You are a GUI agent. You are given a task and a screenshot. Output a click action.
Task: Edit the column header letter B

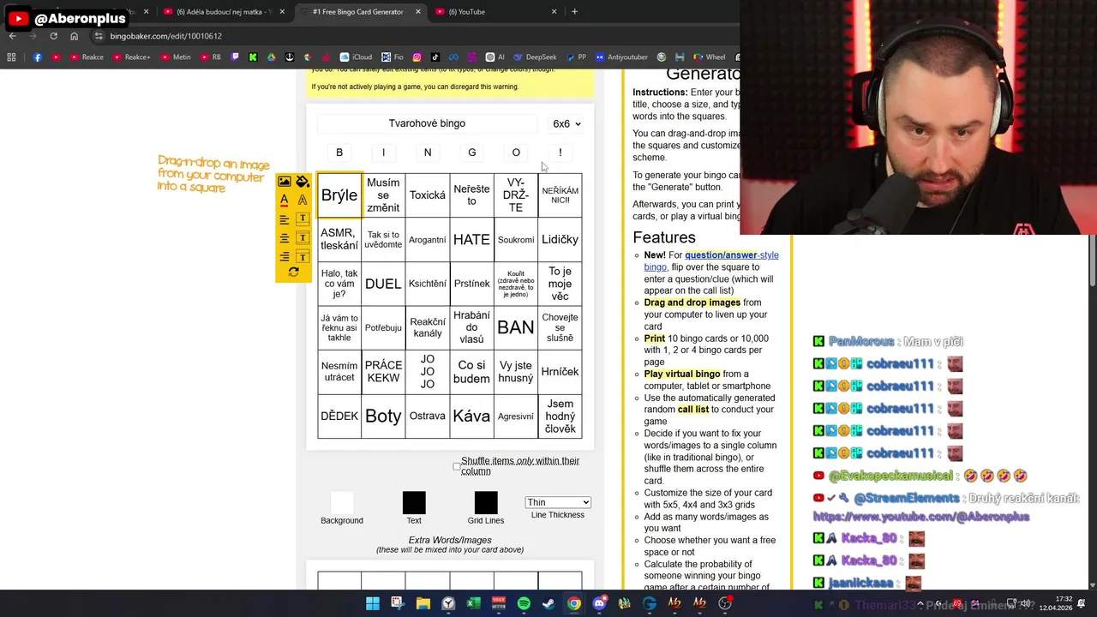click(339, 153)
